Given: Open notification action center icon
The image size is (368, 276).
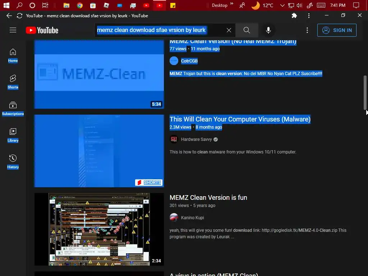Looking at the screenshot, I should pyautogui.click(x=356, y=5).
